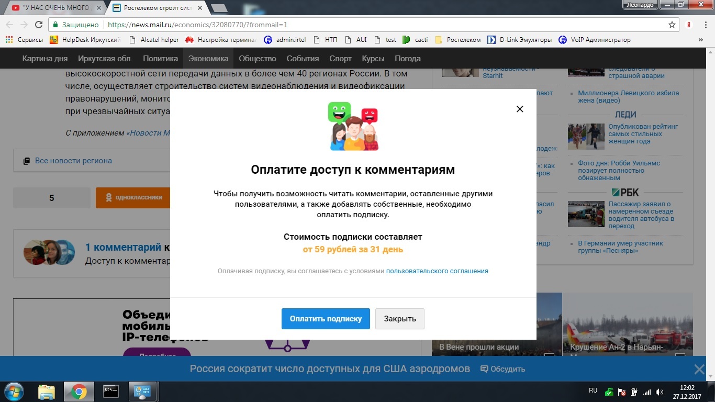This screenshot has height=402, width=715.
Task: Click the Chrome forward arrow
Action: [24, 25]
